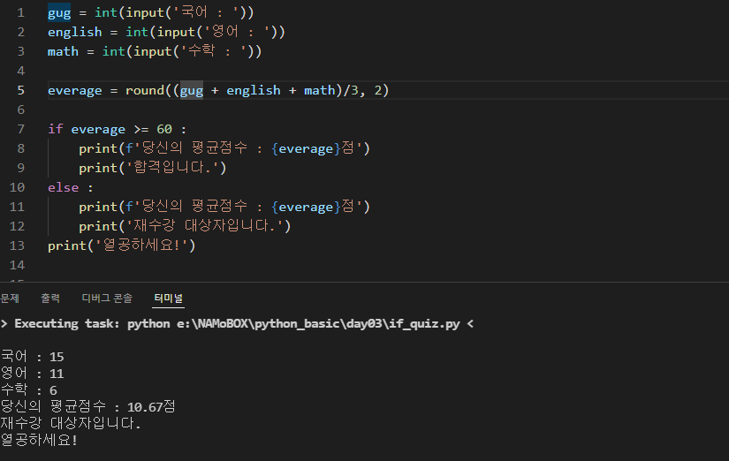Click '{everage}' placeholder on line 8
Image resolution: width=729 pixels, height=461 pixels.
[307, 148]
